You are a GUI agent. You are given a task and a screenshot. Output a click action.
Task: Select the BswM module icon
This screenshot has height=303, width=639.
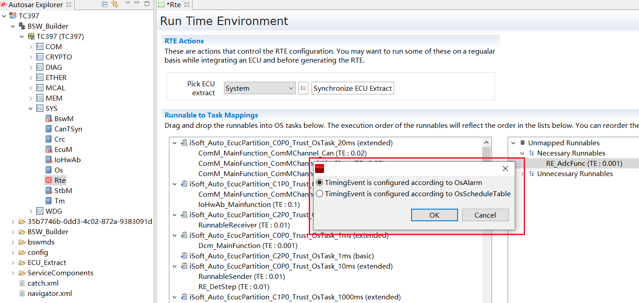[x=49, y=119]
